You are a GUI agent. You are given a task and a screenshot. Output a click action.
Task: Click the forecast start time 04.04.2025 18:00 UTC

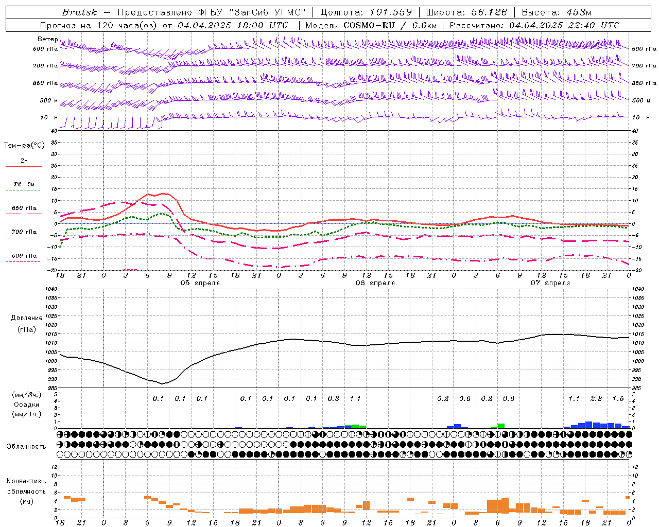point(233,25)
